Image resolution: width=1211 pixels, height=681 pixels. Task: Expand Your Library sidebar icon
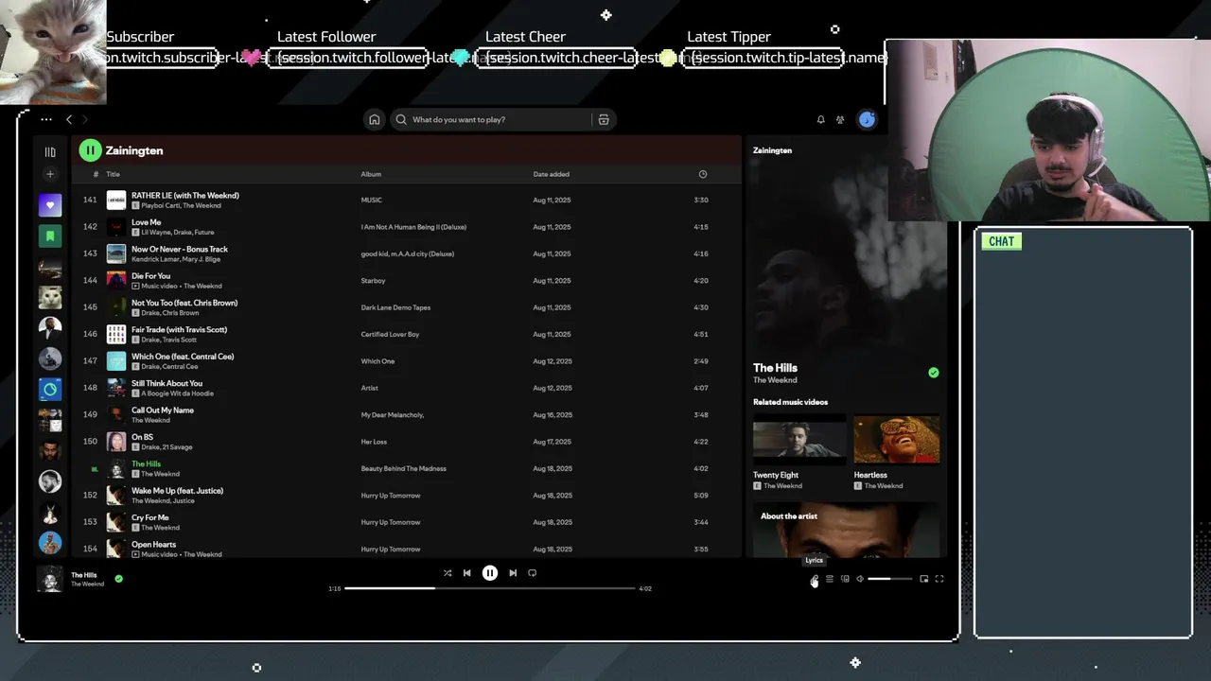click(x=50, y=151)
